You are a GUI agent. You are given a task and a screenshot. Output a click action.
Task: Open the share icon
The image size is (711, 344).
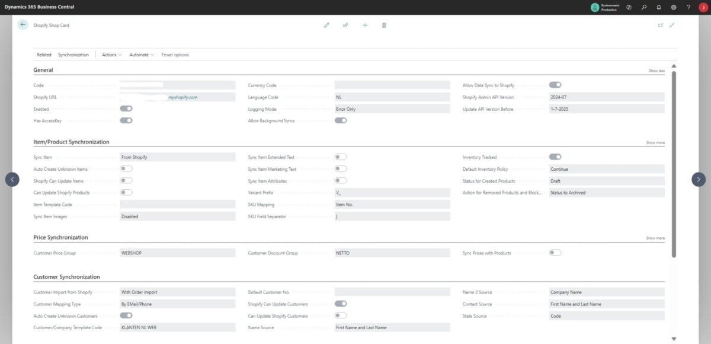click(345, 26)
